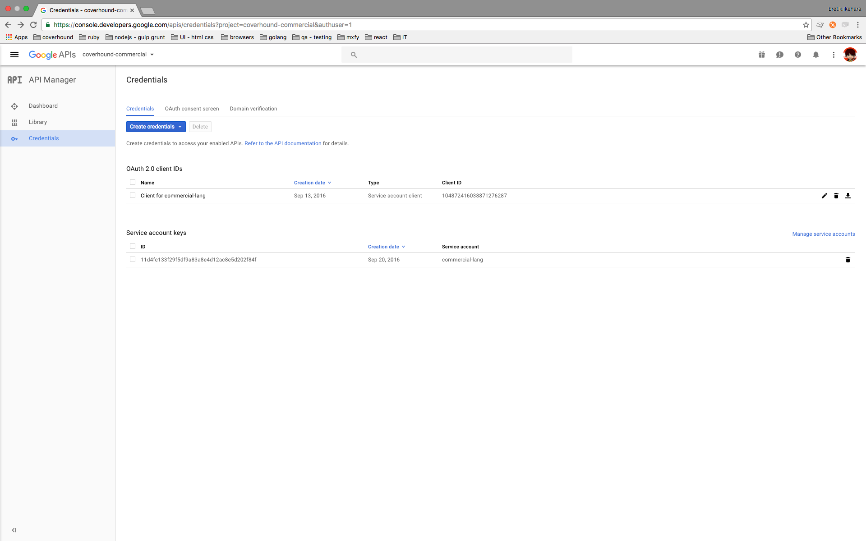The image size is (866, 541).
Task: Select checkbox for Client for commercial-lang
Action: [x=133, y=196]
